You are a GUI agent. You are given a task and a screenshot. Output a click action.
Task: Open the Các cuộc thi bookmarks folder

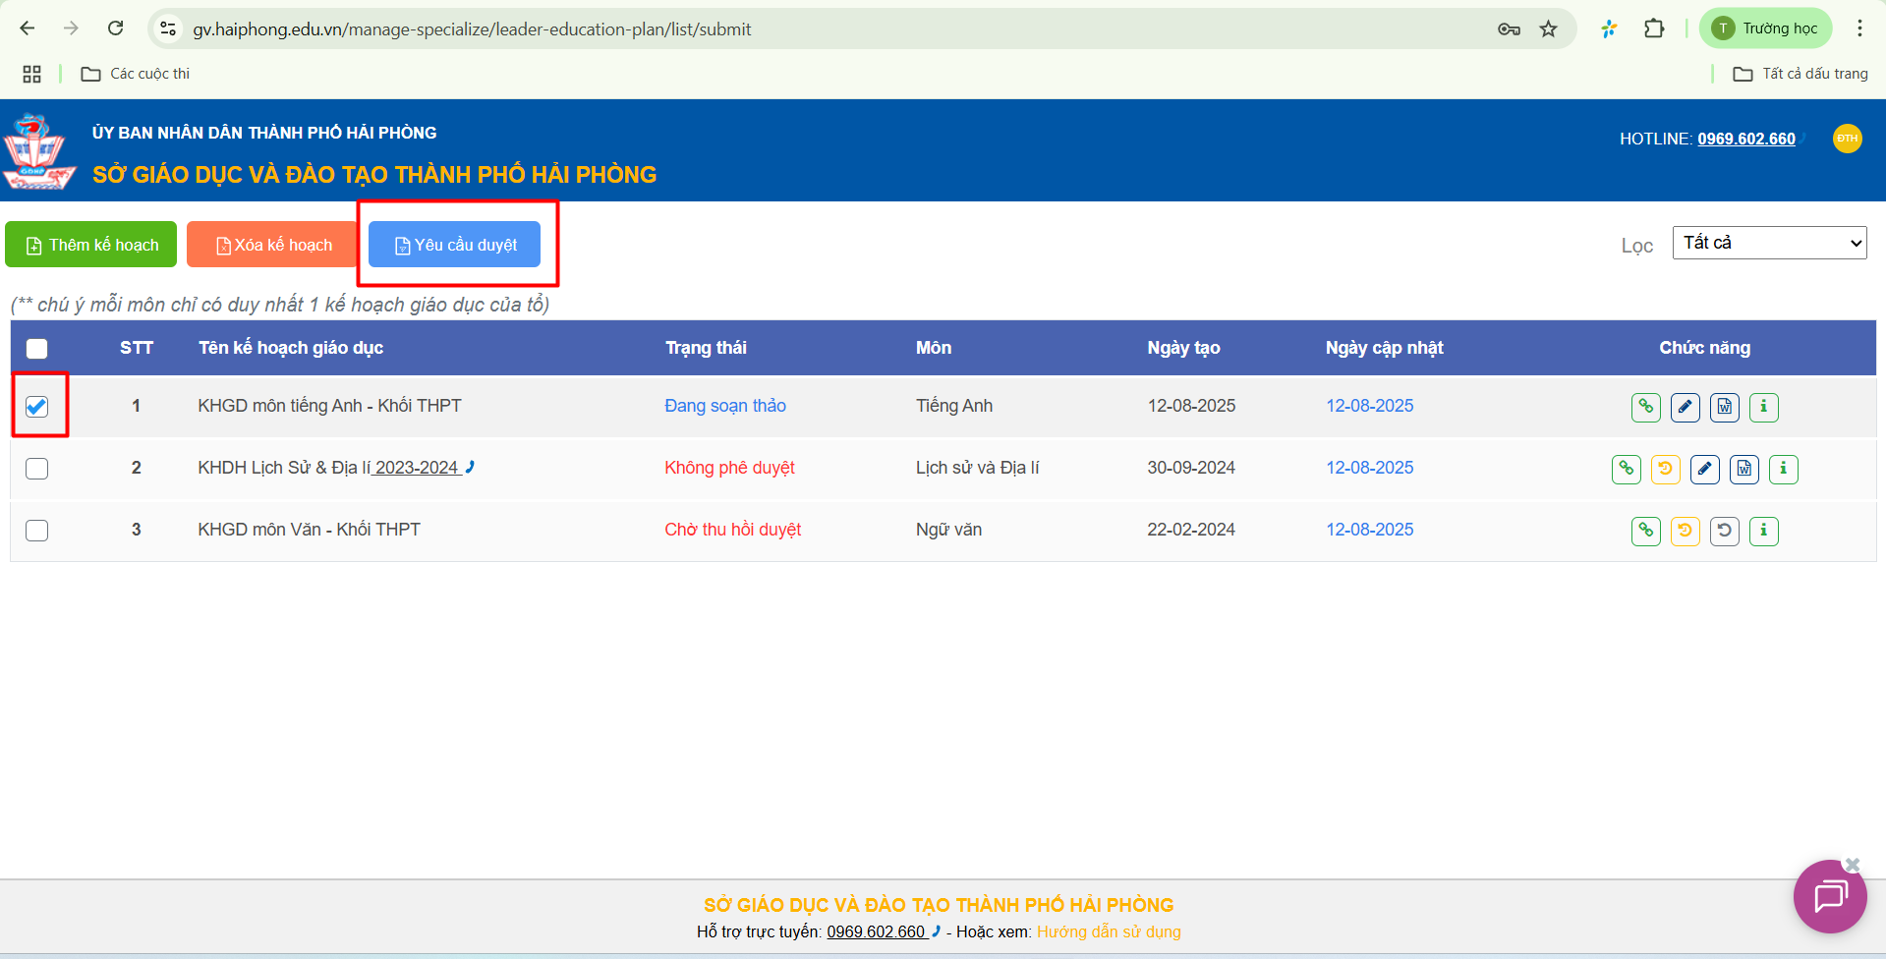(x=136, y=74)
